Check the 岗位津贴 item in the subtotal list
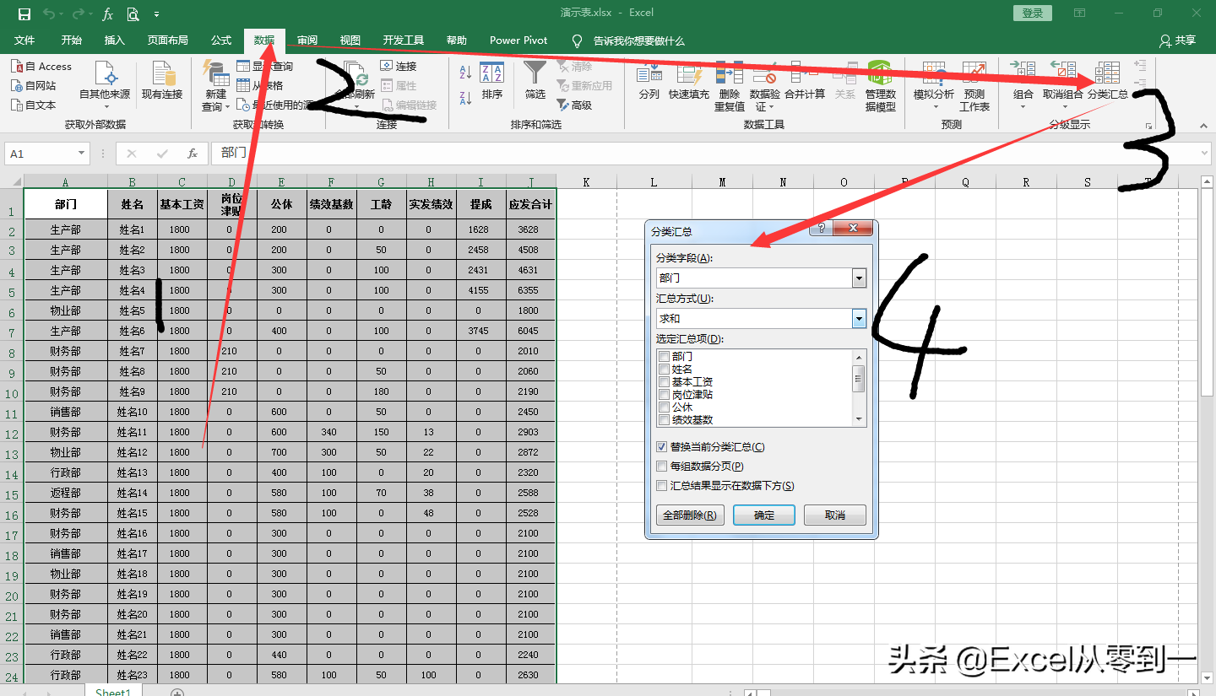Viewport: 1216px width, 696px height. click(x=664, y=395)
